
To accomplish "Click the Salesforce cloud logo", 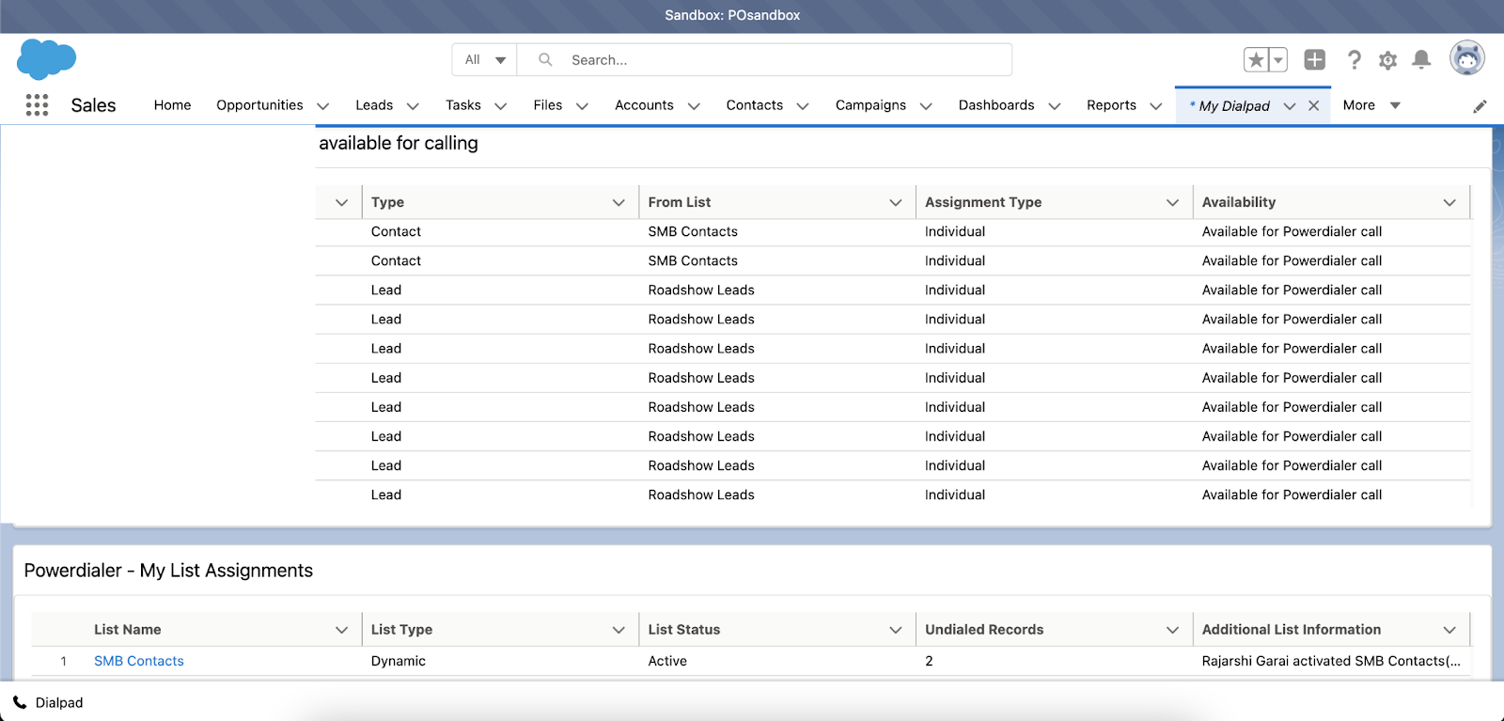I will tap(46, 59).
